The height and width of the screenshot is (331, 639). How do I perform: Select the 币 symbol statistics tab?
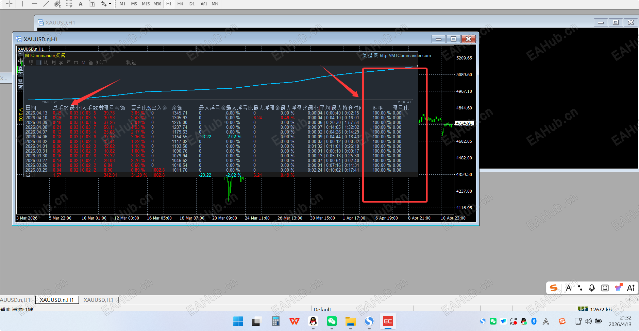click(x=76, y=63)
